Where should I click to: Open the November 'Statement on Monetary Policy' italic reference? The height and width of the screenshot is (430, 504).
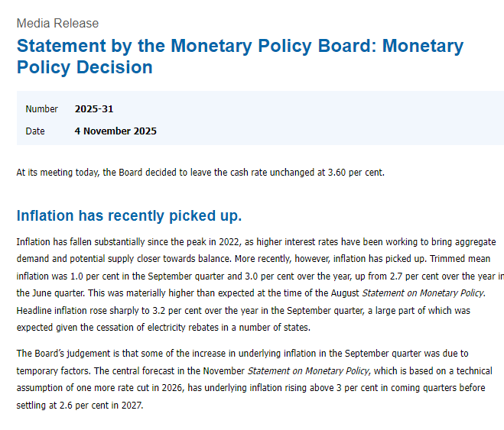pos(307,371)
